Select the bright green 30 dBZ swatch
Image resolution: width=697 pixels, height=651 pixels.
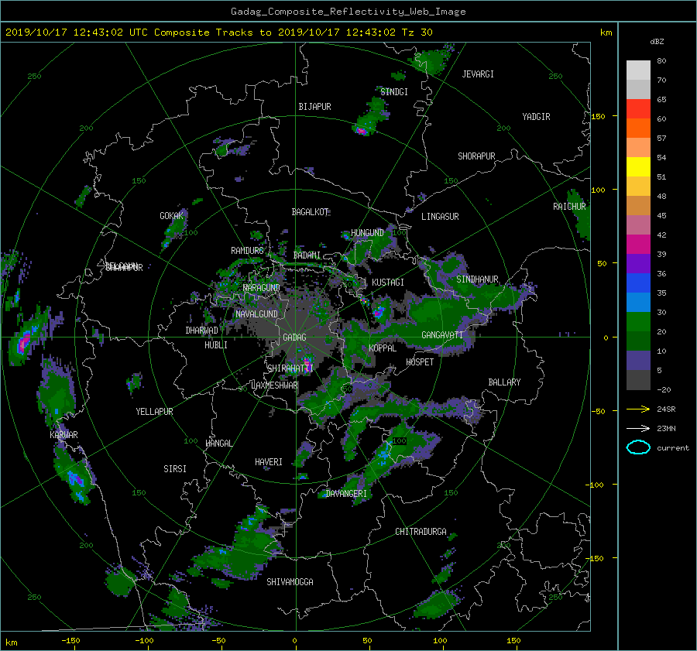tap(638, 322)
